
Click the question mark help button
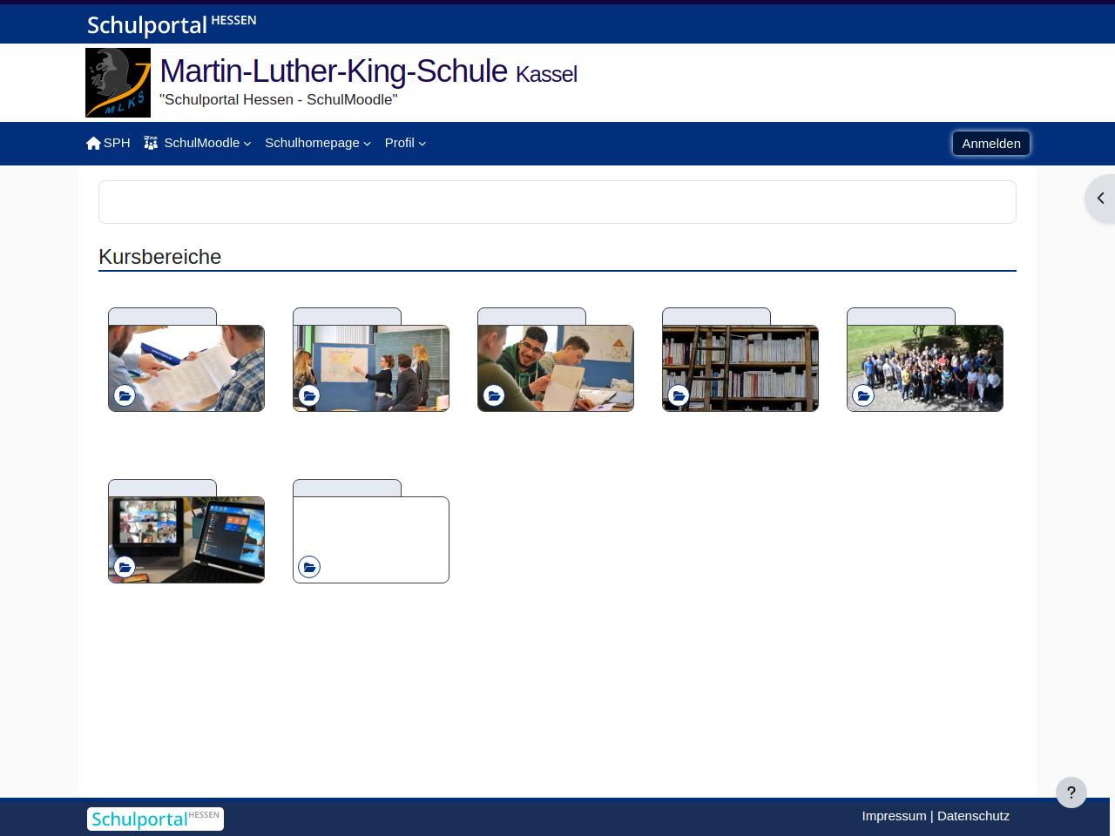[1071, 792]
